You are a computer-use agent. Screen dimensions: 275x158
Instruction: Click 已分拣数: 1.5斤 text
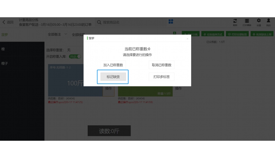(x=216, y=42)
